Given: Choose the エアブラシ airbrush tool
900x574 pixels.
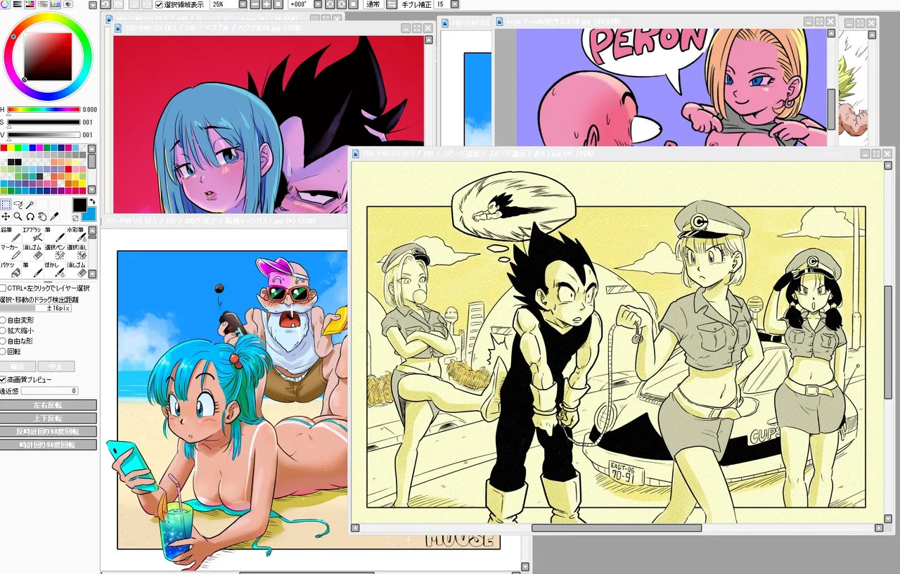Looking at the screenshot, I should 33,235.
